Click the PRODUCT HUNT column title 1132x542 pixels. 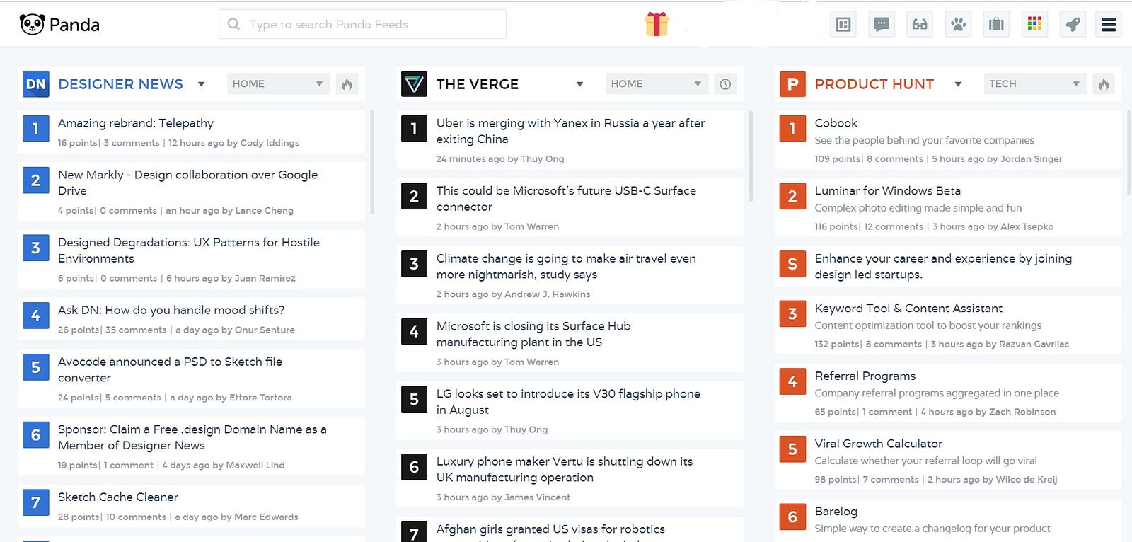[874, 84]
